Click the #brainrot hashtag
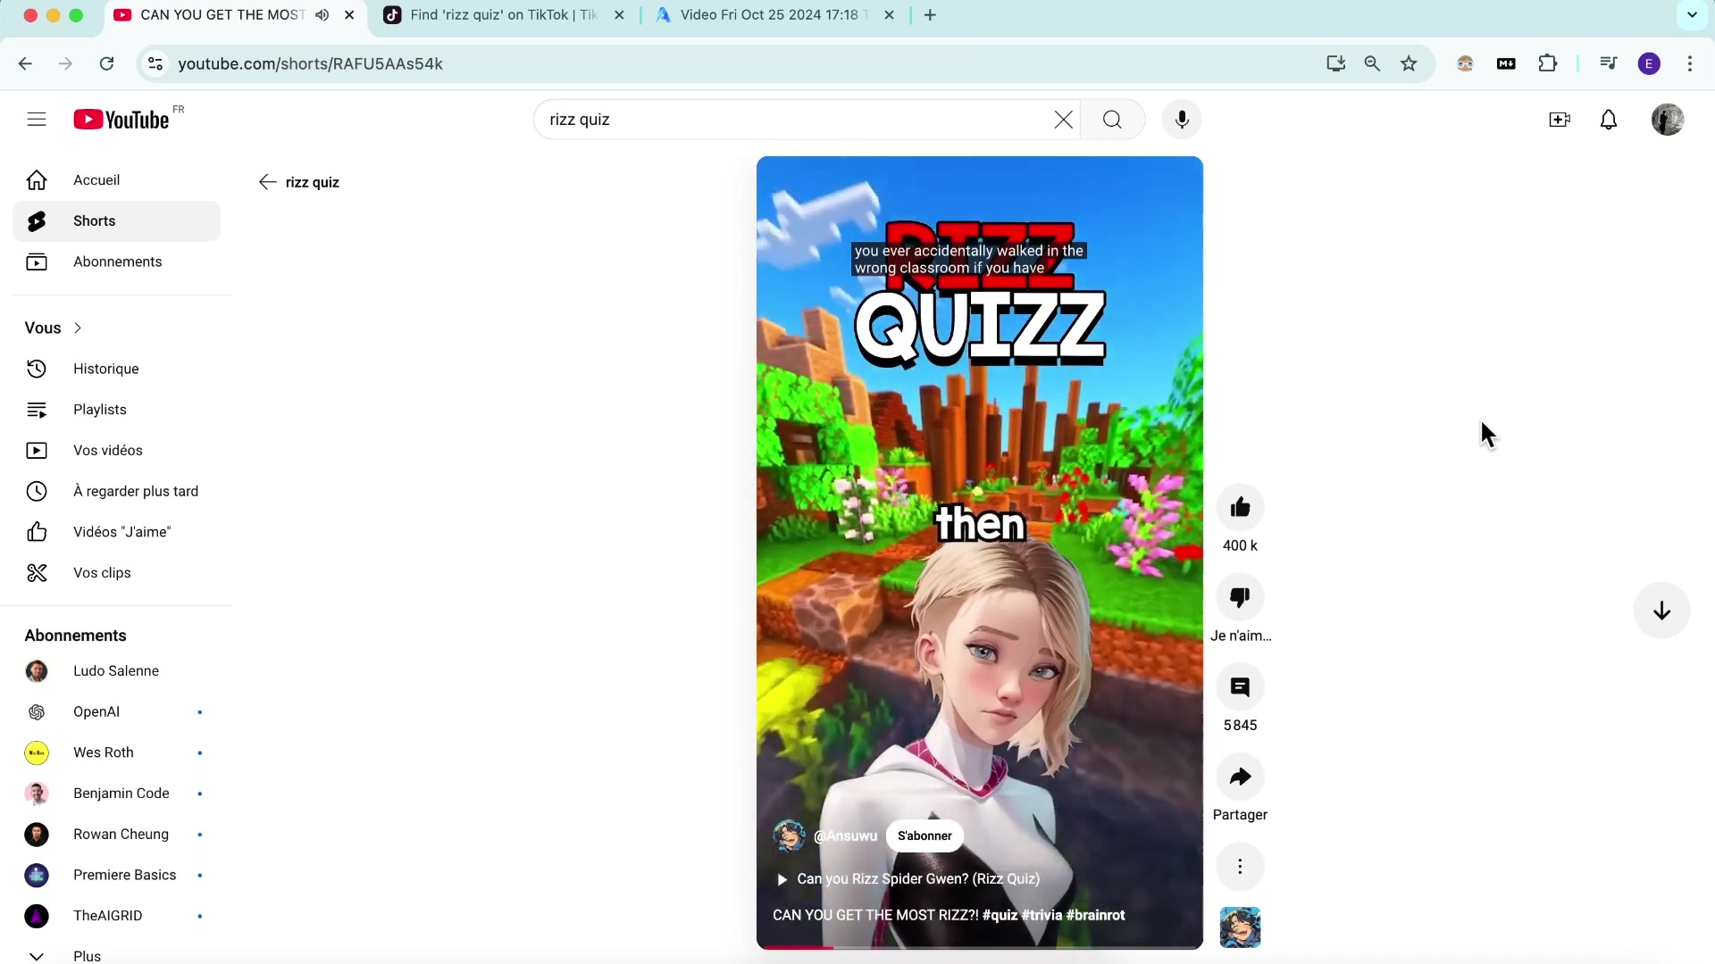The image size is (1715, 964). (1095, 916)
